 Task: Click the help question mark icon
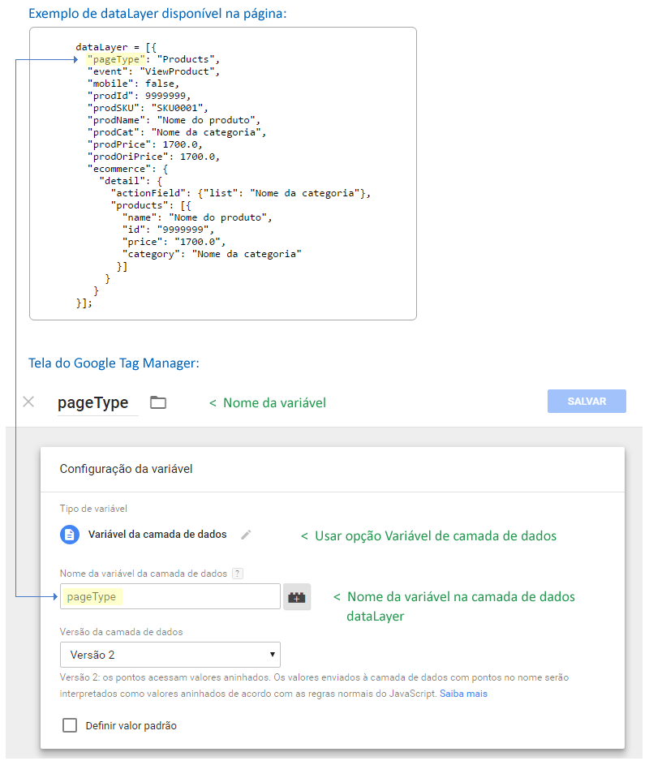coord(238,574)
